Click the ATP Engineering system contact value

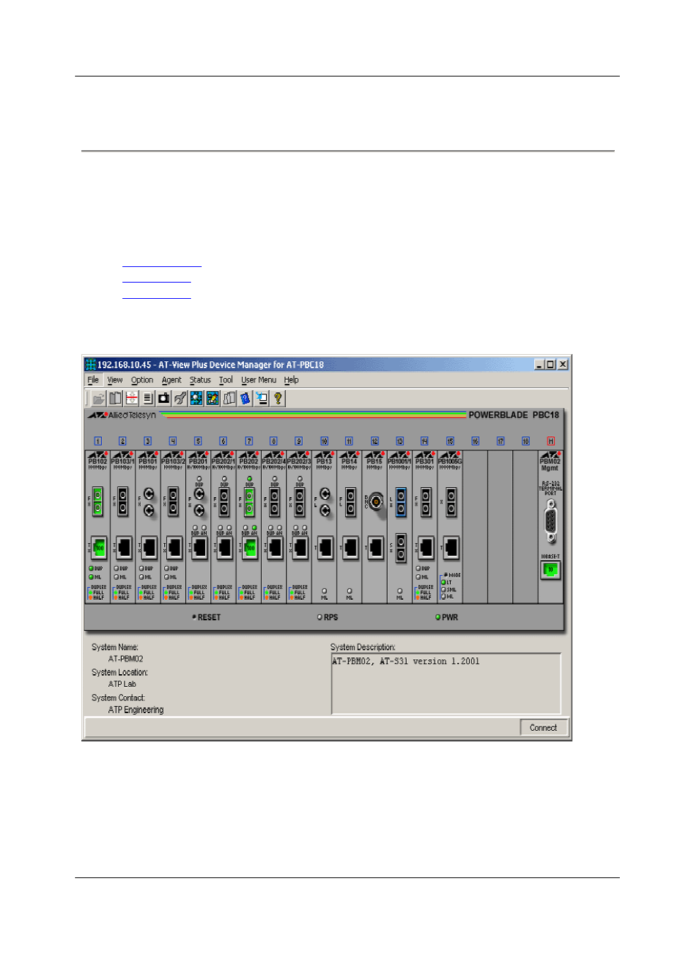pyautogui.click(x=136, y=710)
